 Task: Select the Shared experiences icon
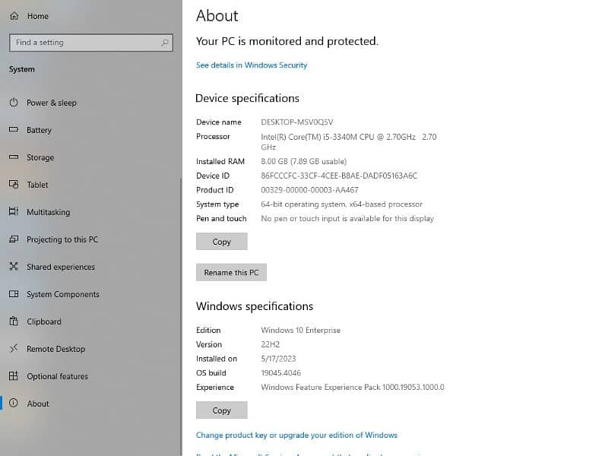click(14, 267)
